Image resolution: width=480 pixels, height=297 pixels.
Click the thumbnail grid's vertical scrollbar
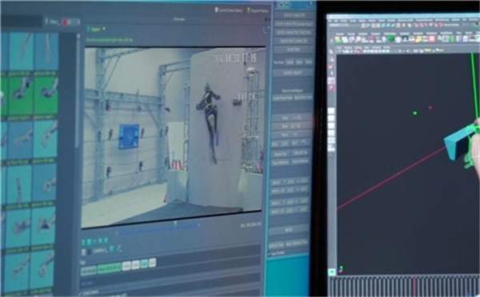coord(78,92)
